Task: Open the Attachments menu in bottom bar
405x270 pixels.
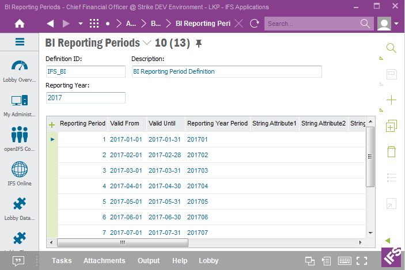Action: [x=104, y=261]
